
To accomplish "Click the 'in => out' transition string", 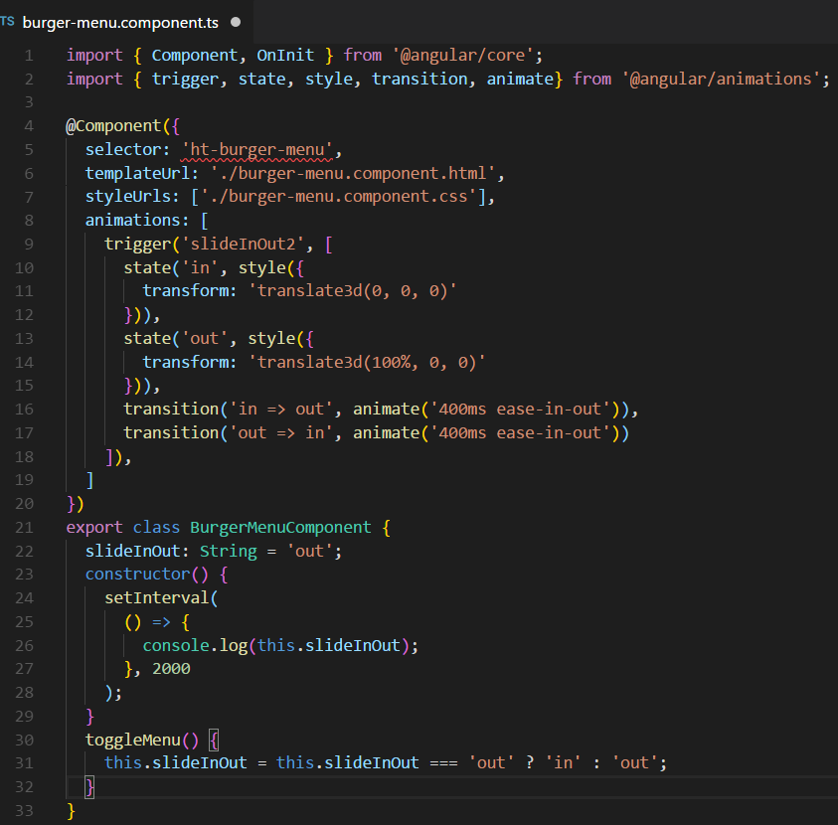I will click(x=281, y=410).
